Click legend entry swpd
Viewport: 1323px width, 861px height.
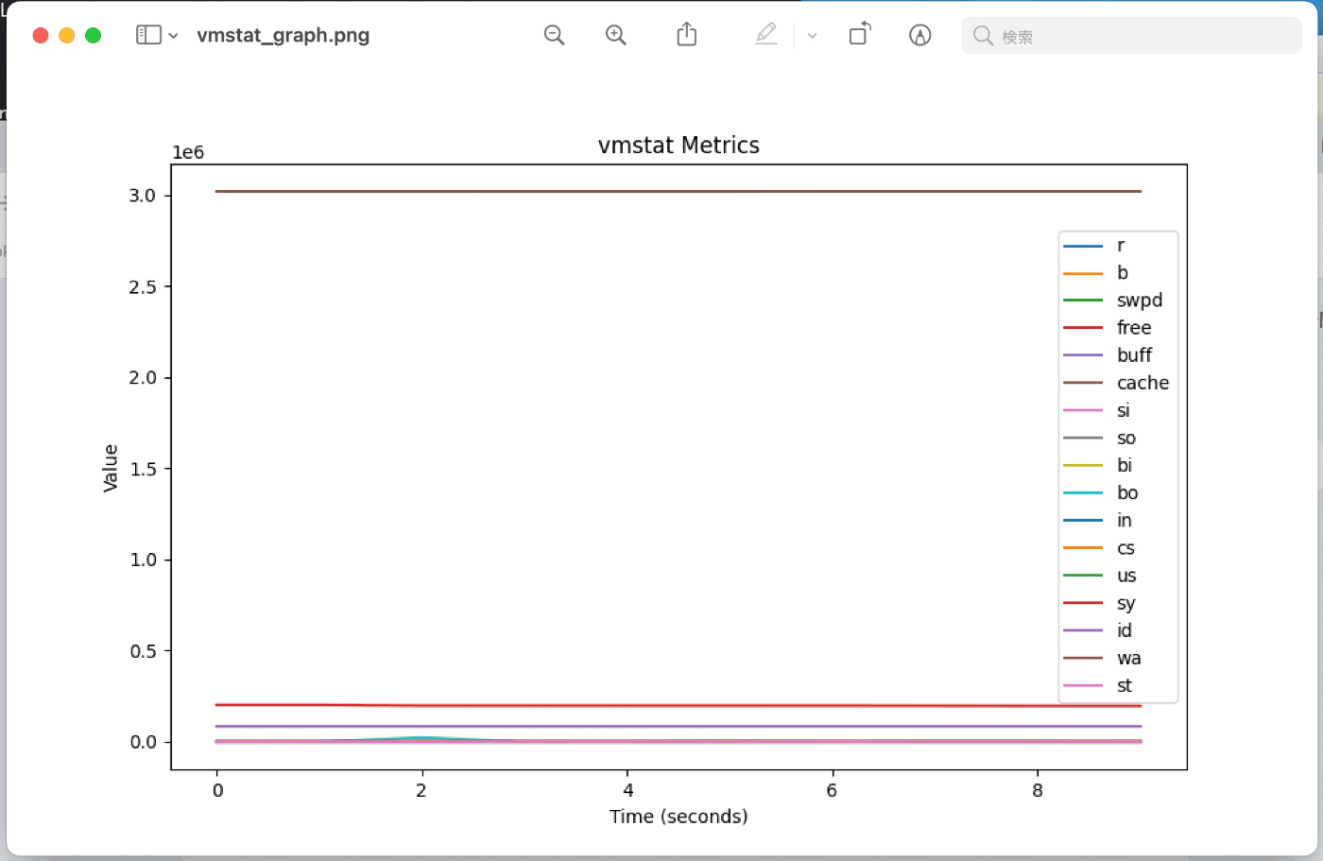pyautogui.click(x=1139, y=300)
